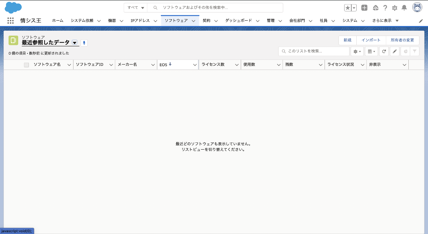The height and width of the screenshot is (234, 428).
Task: Refresh the list view
Action: 384,51
